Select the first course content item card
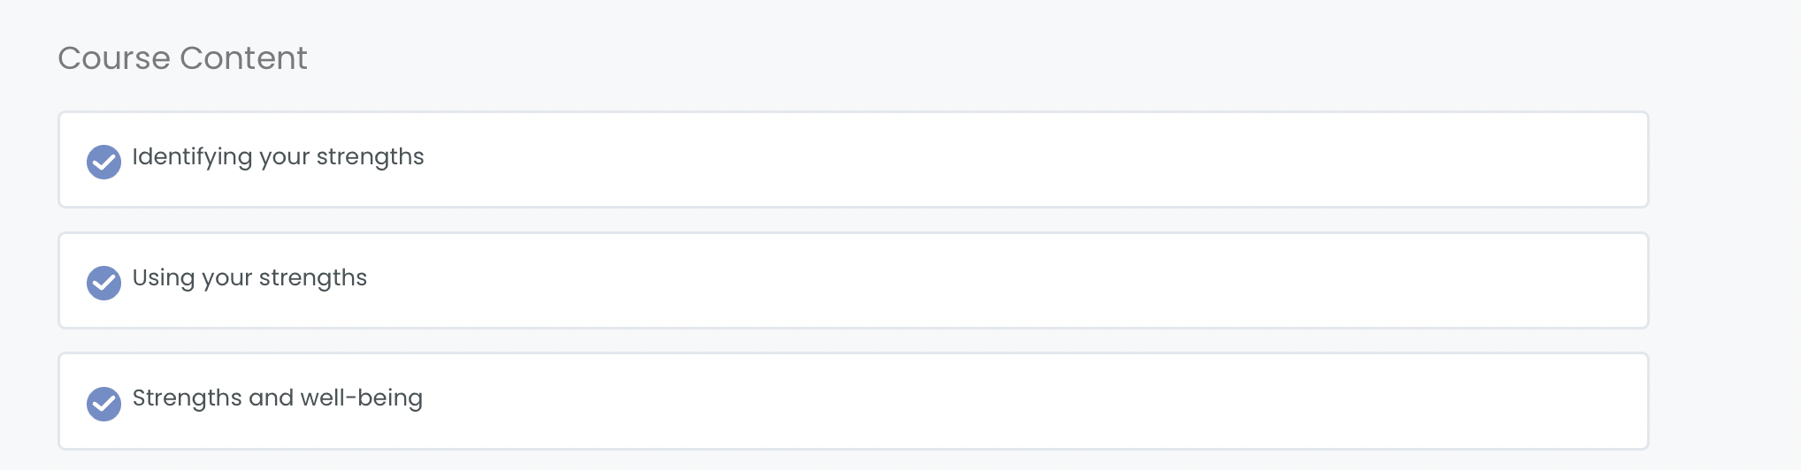This screenshot has width=1801, height=470. (853, 160)
